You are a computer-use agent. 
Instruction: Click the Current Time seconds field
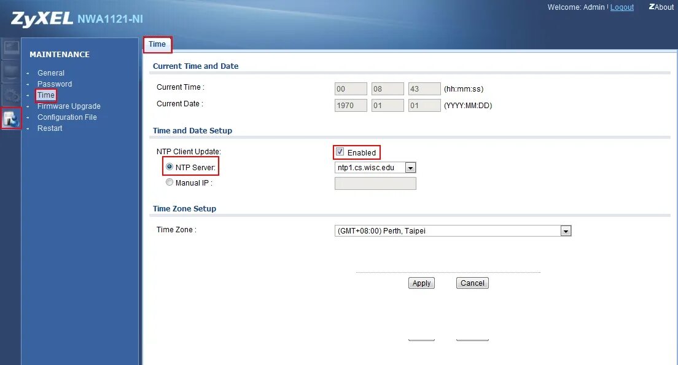pos(424,88)
